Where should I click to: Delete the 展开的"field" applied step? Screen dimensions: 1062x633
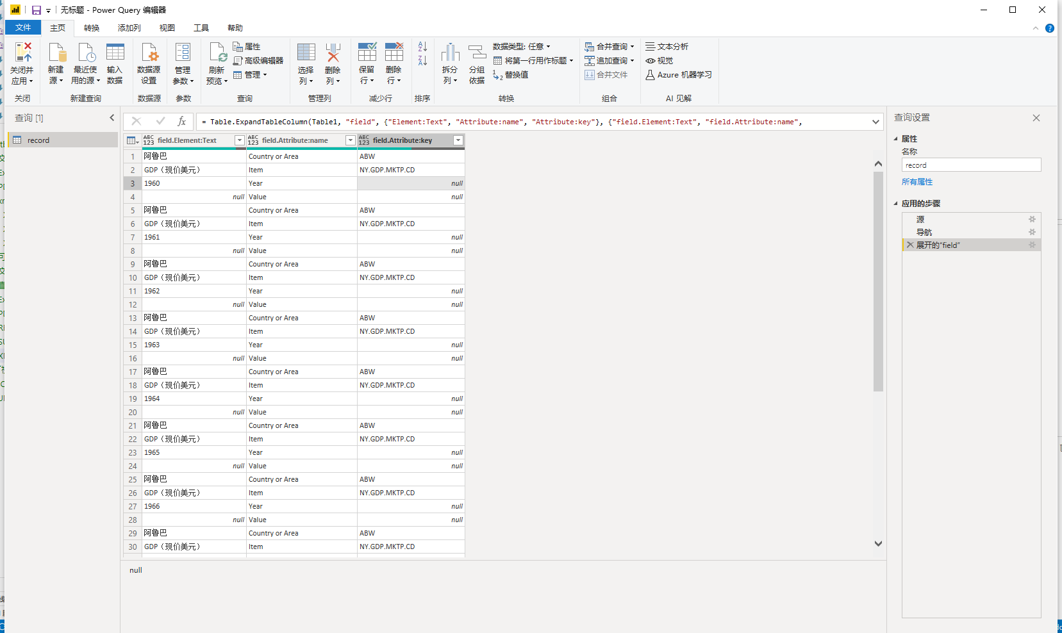click(x=910, y=245)
